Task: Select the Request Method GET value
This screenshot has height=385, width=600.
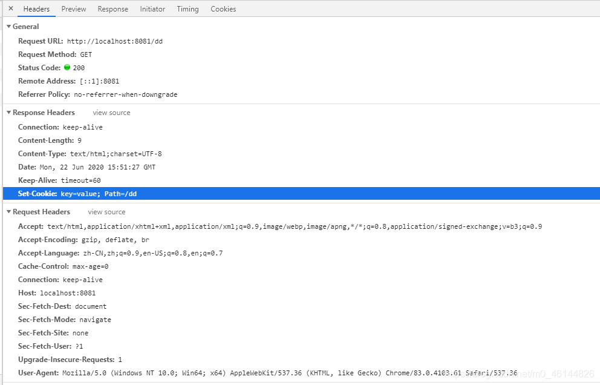Action: 86,54
